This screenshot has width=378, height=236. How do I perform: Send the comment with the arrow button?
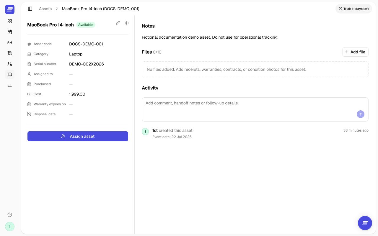click(361, 114)
